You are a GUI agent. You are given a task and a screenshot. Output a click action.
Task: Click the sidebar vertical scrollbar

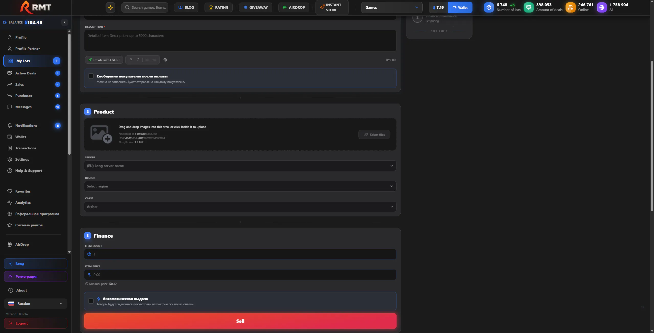69,94
